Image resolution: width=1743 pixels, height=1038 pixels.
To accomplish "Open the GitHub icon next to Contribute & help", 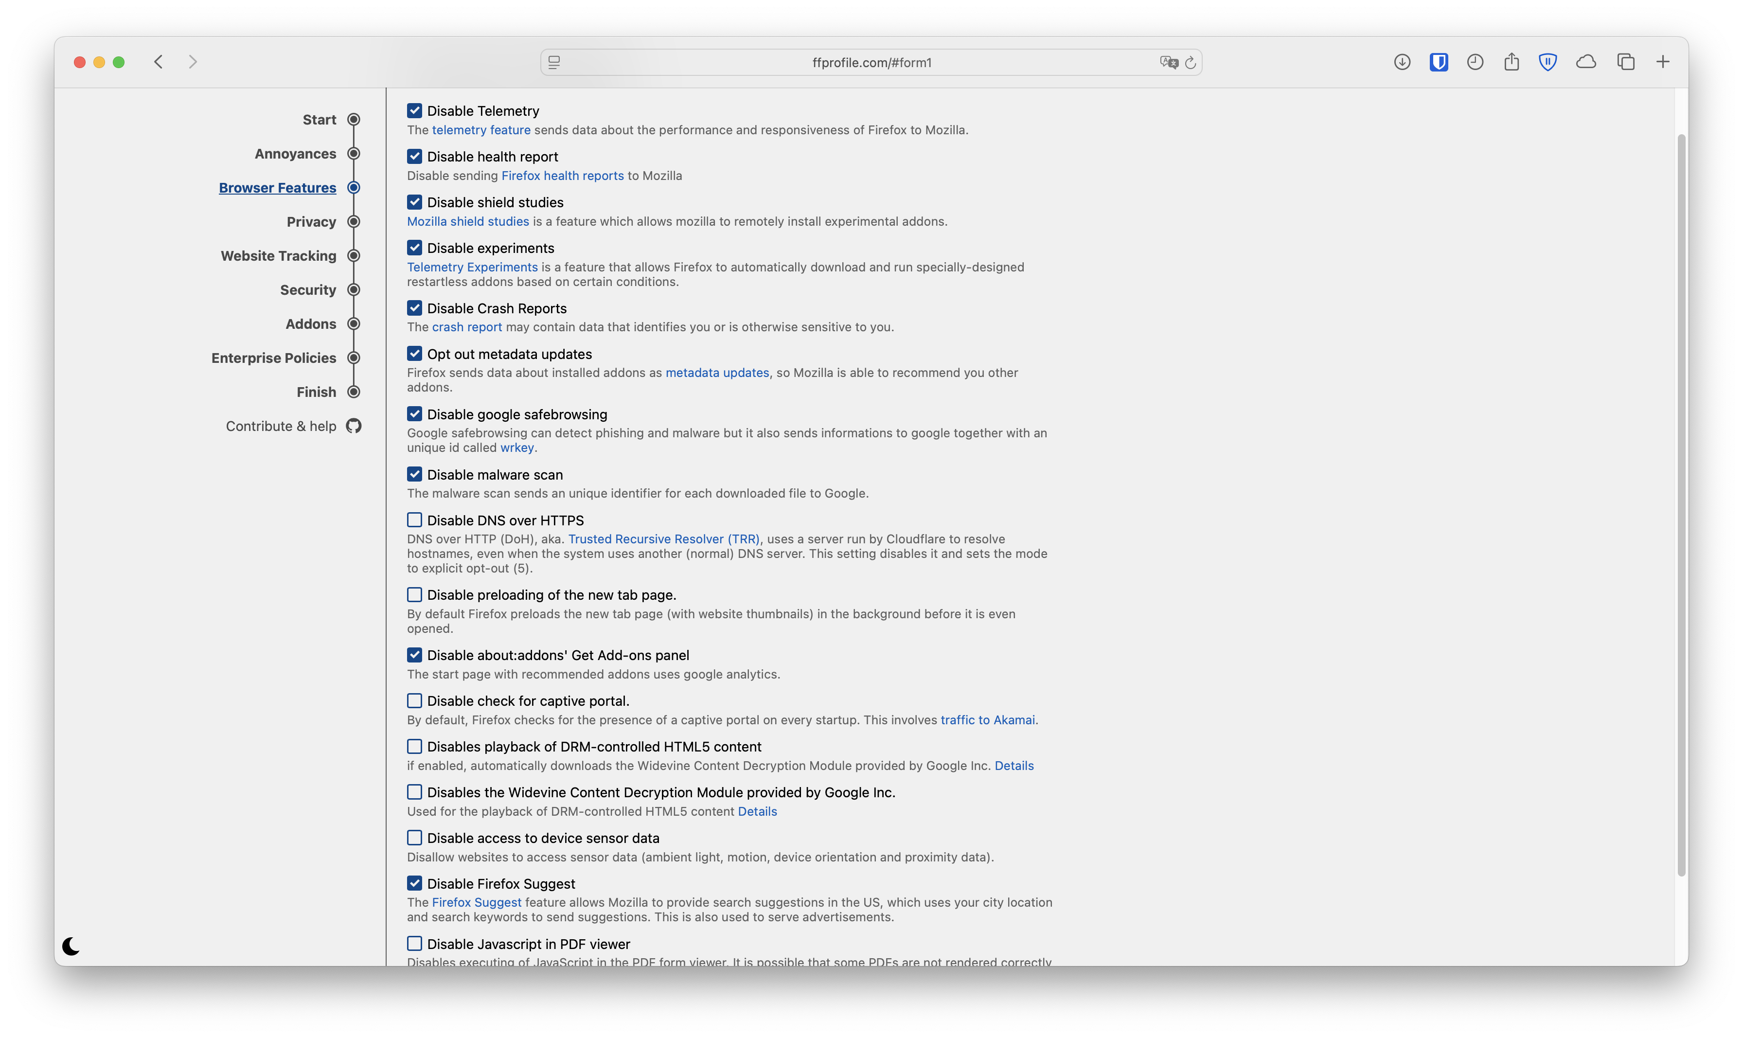I will coord(354,425).
